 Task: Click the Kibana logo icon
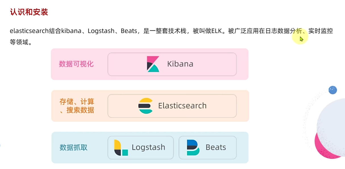(x=153, y=64)
